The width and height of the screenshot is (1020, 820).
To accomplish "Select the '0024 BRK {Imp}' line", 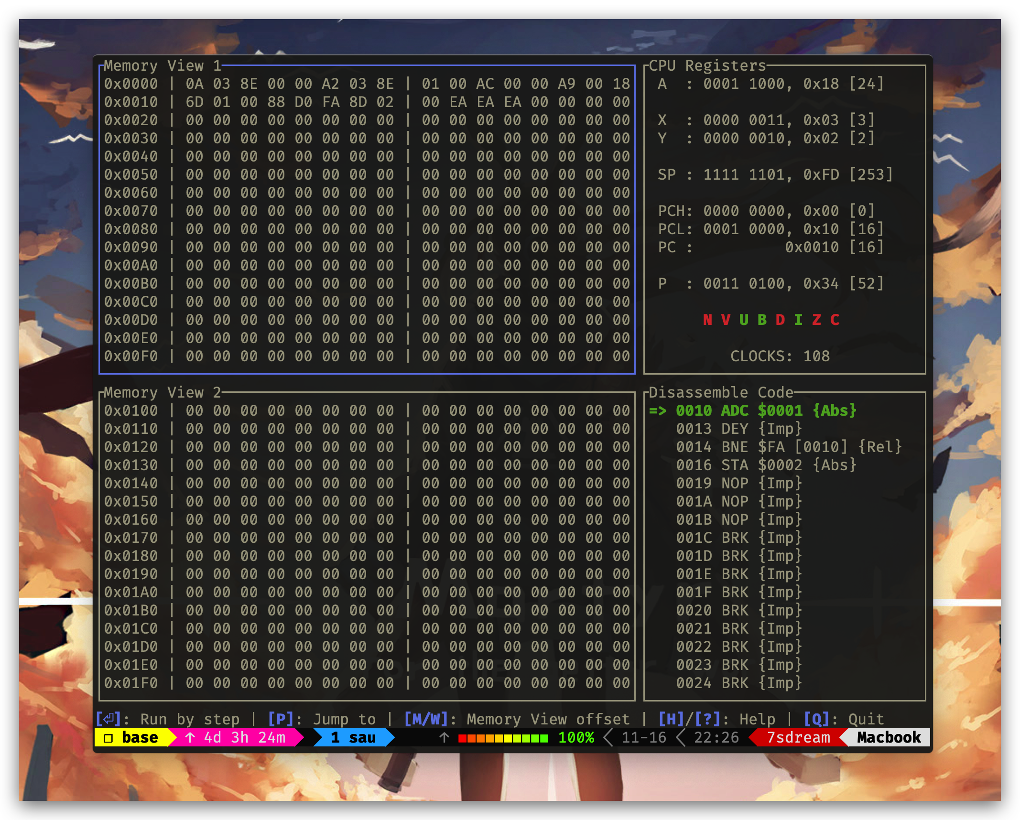I will point(739,683).
